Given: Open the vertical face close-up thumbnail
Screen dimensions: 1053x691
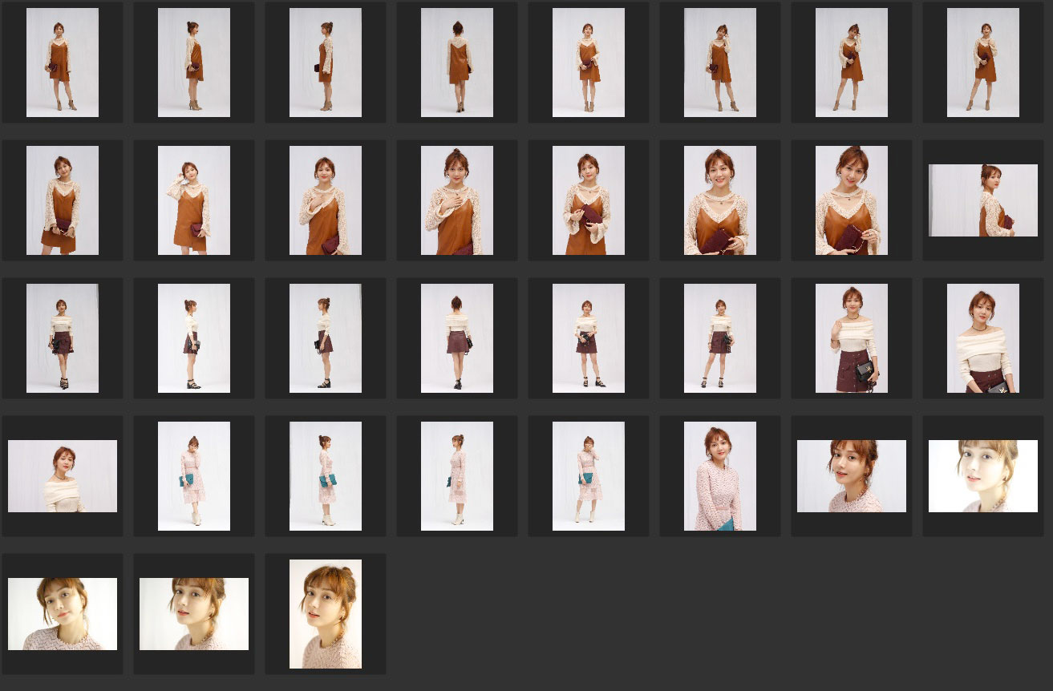Looking at the screenshot, I should click(x=325, y=614).
